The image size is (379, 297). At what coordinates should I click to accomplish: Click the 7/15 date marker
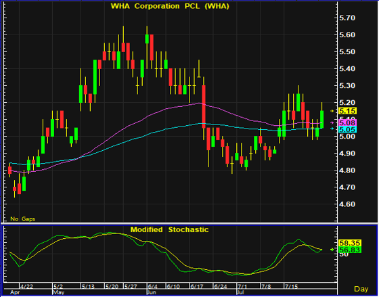292,287
